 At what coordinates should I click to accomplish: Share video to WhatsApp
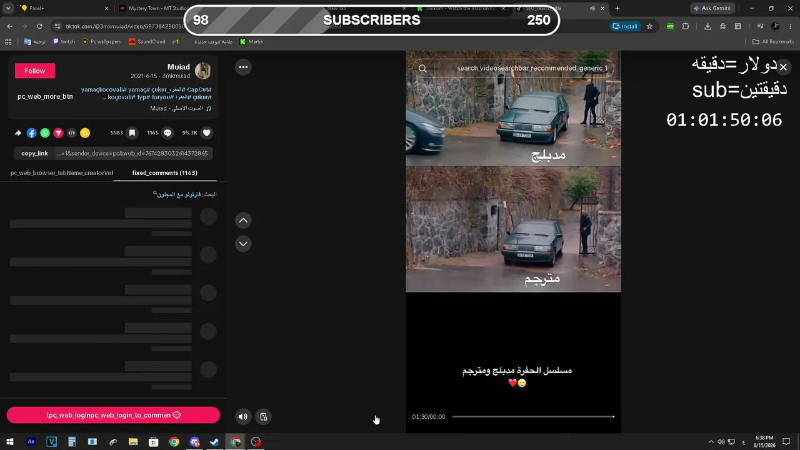point(45,133)
